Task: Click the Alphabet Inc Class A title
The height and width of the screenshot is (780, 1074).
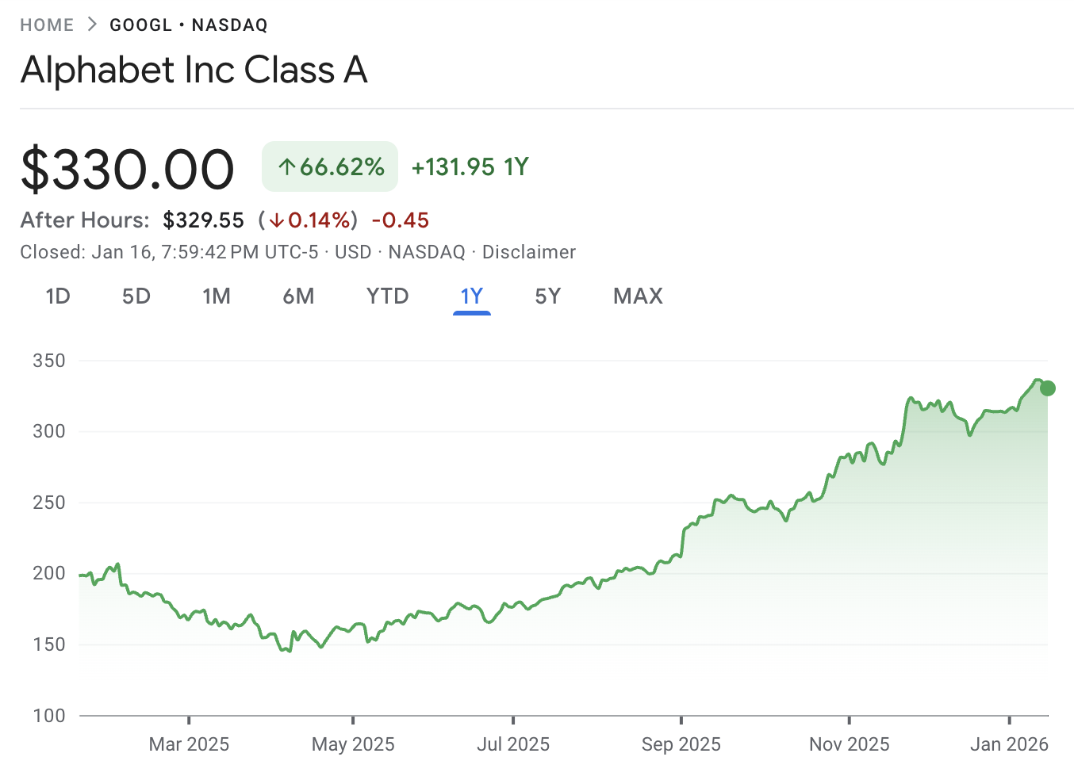Action: (194, 71)
